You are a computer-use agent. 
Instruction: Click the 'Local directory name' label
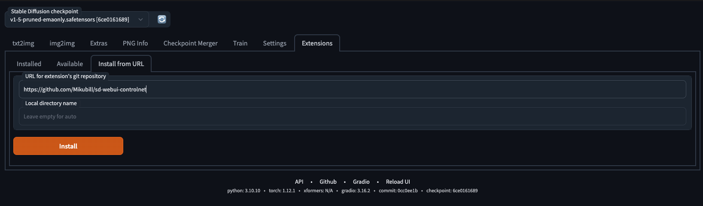pos(51,103)
